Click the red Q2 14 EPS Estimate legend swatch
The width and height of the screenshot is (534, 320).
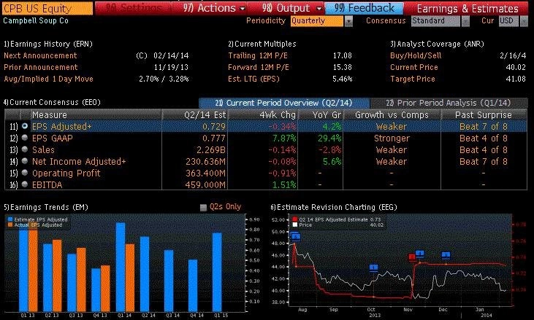click(x=295, y=219)
